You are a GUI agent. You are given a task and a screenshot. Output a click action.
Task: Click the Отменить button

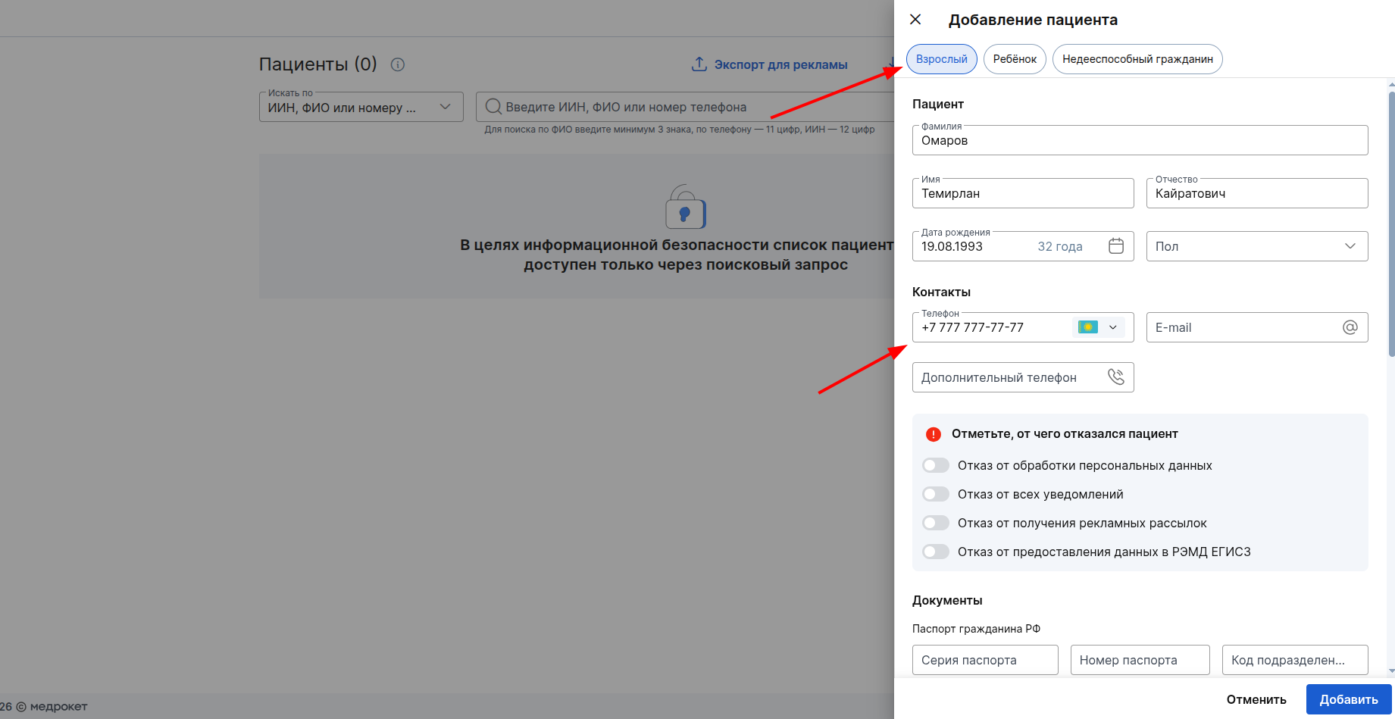1256,699
